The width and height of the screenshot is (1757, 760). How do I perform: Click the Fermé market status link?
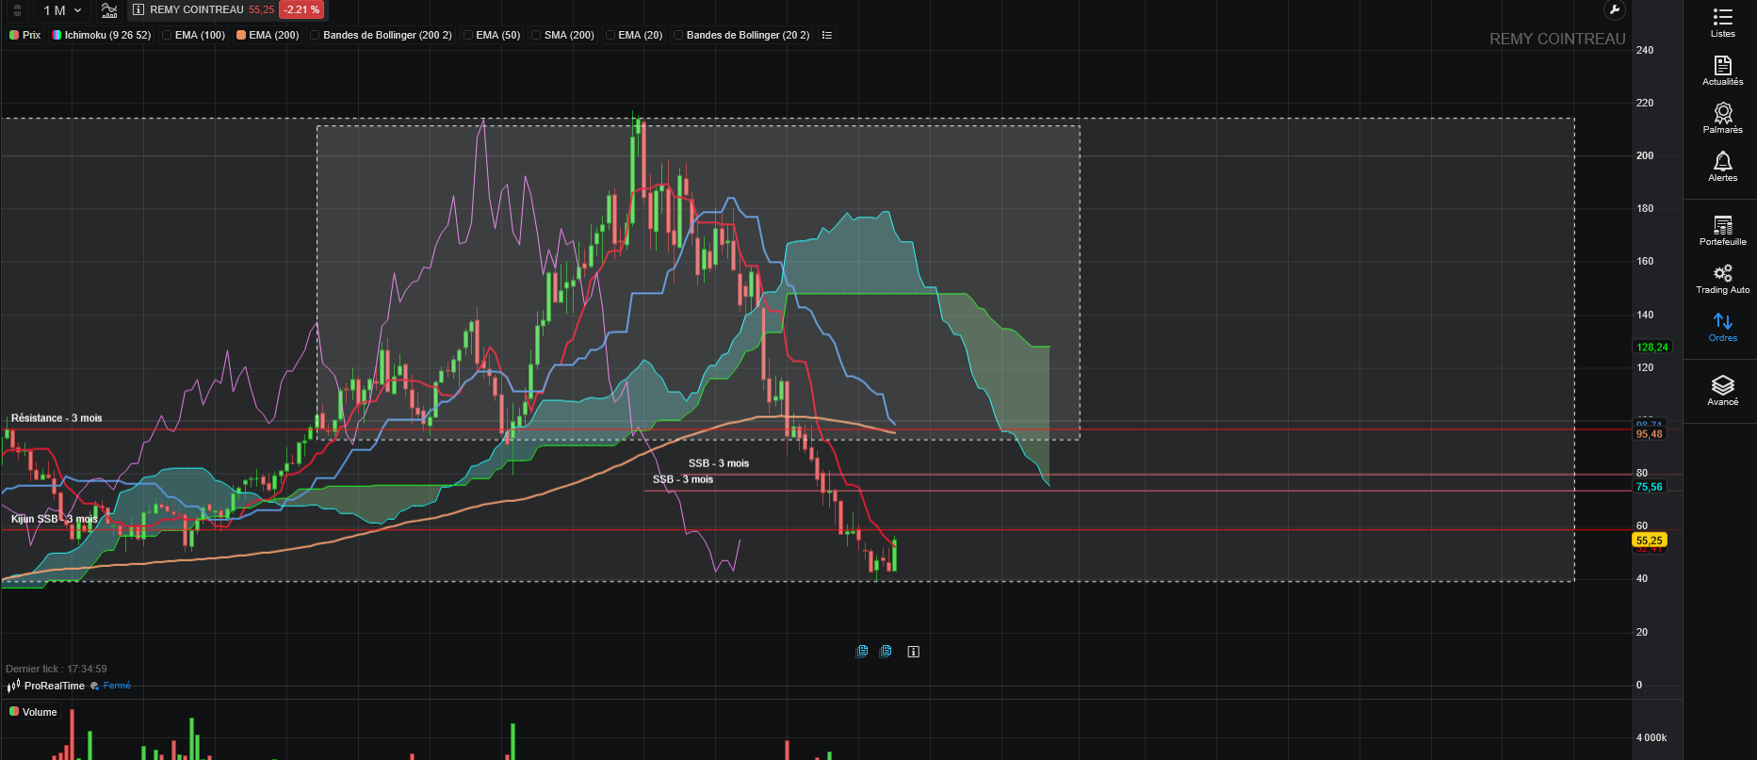(117, 686)
